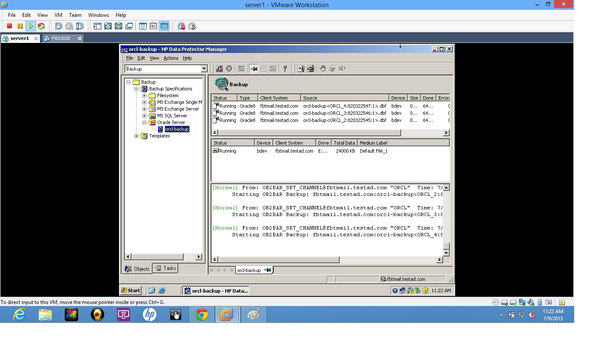Power on the virtual machine with the play icon

coord(31,26)
